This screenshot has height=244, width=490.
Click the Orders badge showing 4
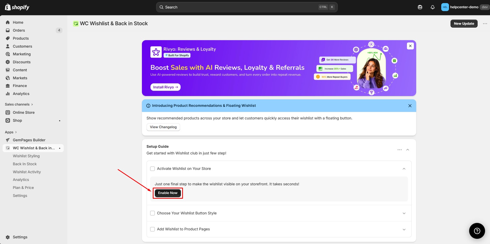(x=59, y=30)
